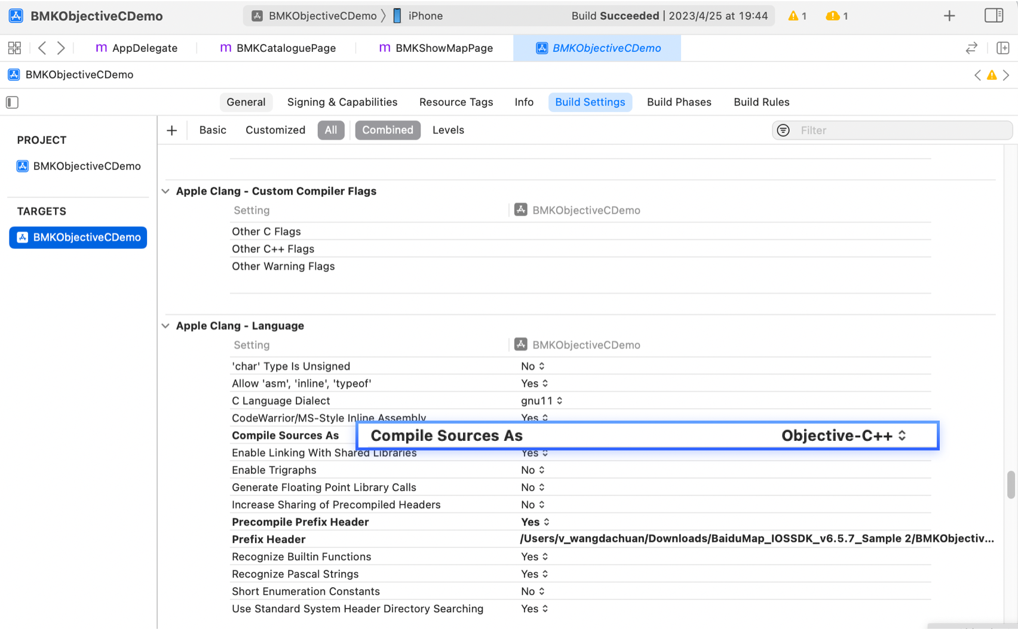The image size is (1018, 630).
Task: Hide the project and targets sidebar icon
Action: 12,102
